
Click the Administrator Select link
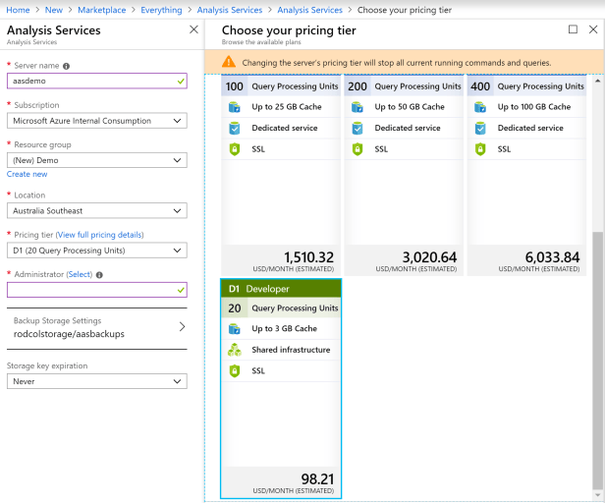[80, 274]
